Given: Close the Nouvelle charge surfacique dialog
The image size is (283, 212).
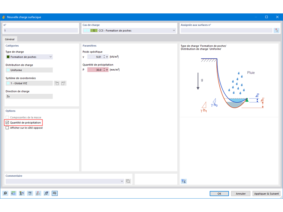Looking at the screenshot, I should pyautogui.click(x=277, y=17).
